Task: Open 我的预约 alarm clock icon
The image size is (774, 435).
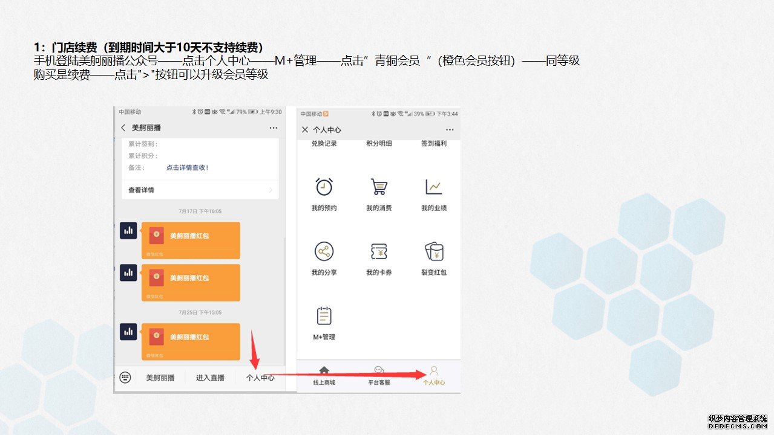Action: click(x=324, y=187)
